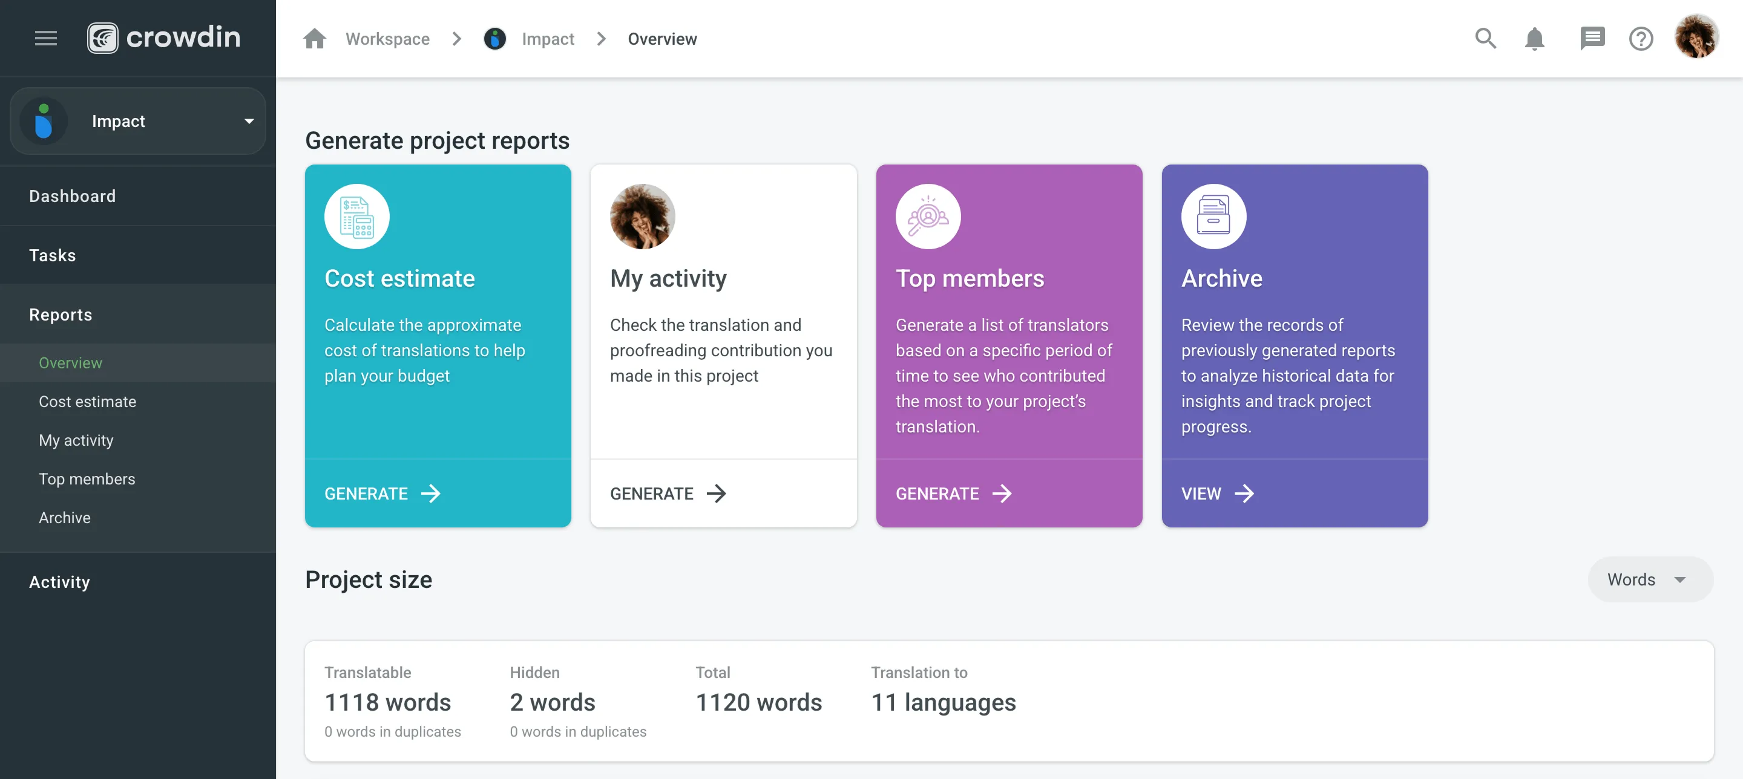
Task: Open the help question mark icon
Action: (1641, 39)
